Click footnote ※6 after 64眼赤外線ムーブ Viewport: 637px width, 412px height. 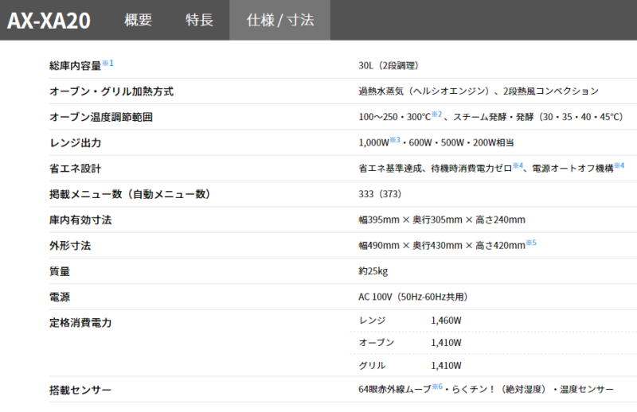pyautogui.click(x=437, y=387)
